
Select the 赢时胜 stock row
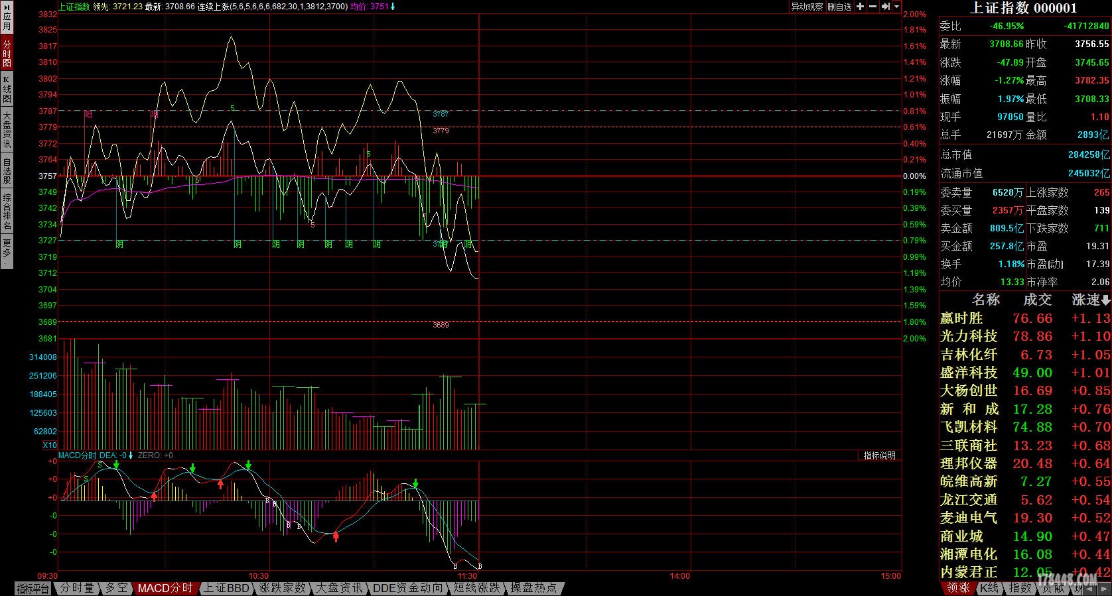coord(1025,318)
